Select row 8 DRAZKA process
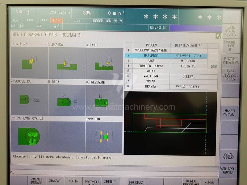The width and height of the screenshot is (247, 185). pyautogui.click(x=151, y=86)
